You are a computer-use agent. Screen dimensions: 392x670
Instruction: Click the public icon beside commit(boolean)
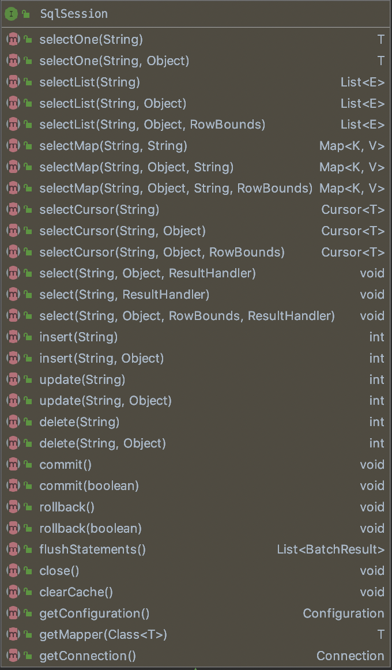pyautogui.click(x=27, y=485)
